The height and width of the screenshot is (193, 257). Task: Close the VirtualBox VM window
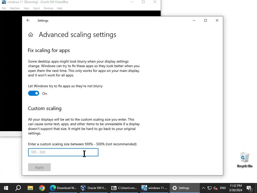[x=155, y=2]
